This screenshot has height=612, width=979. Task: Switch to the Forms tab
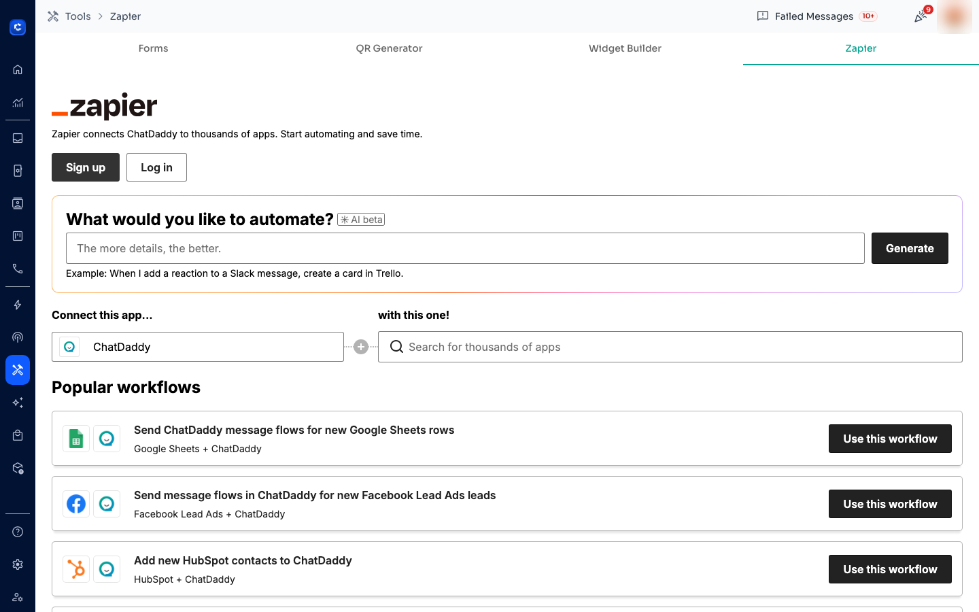coord(153,48)
